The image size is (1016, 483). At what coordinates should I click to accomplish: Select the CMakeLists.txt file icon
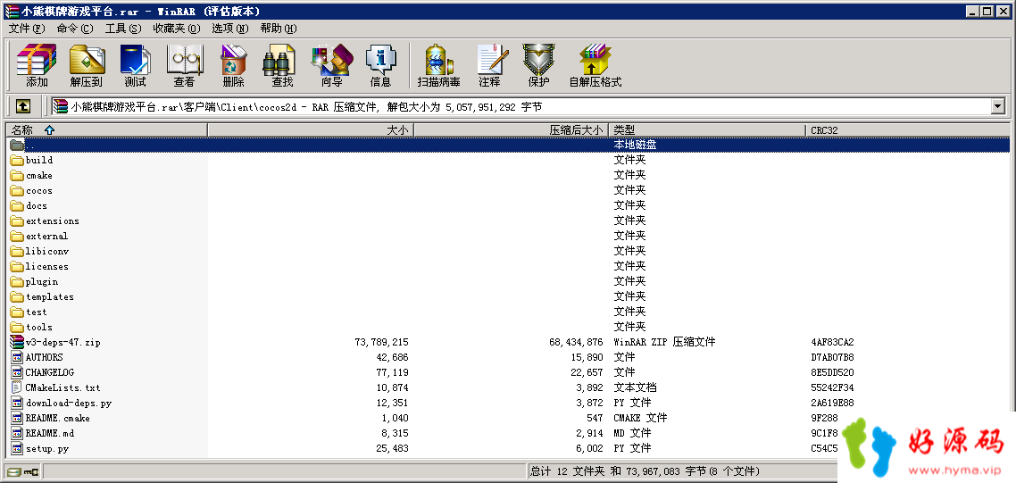pyautogui.click(x=17, y=387)
